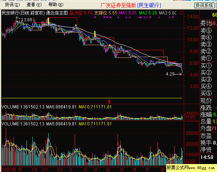The width and height of the screenshot is (217, 172).
Task: Click the X100 box in the upper volume panel
Action: click(x=189, y=117)
